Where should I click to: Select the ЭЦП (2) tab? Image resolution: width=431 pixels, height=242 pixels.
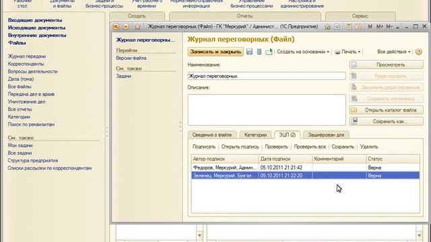click(288, 134)
